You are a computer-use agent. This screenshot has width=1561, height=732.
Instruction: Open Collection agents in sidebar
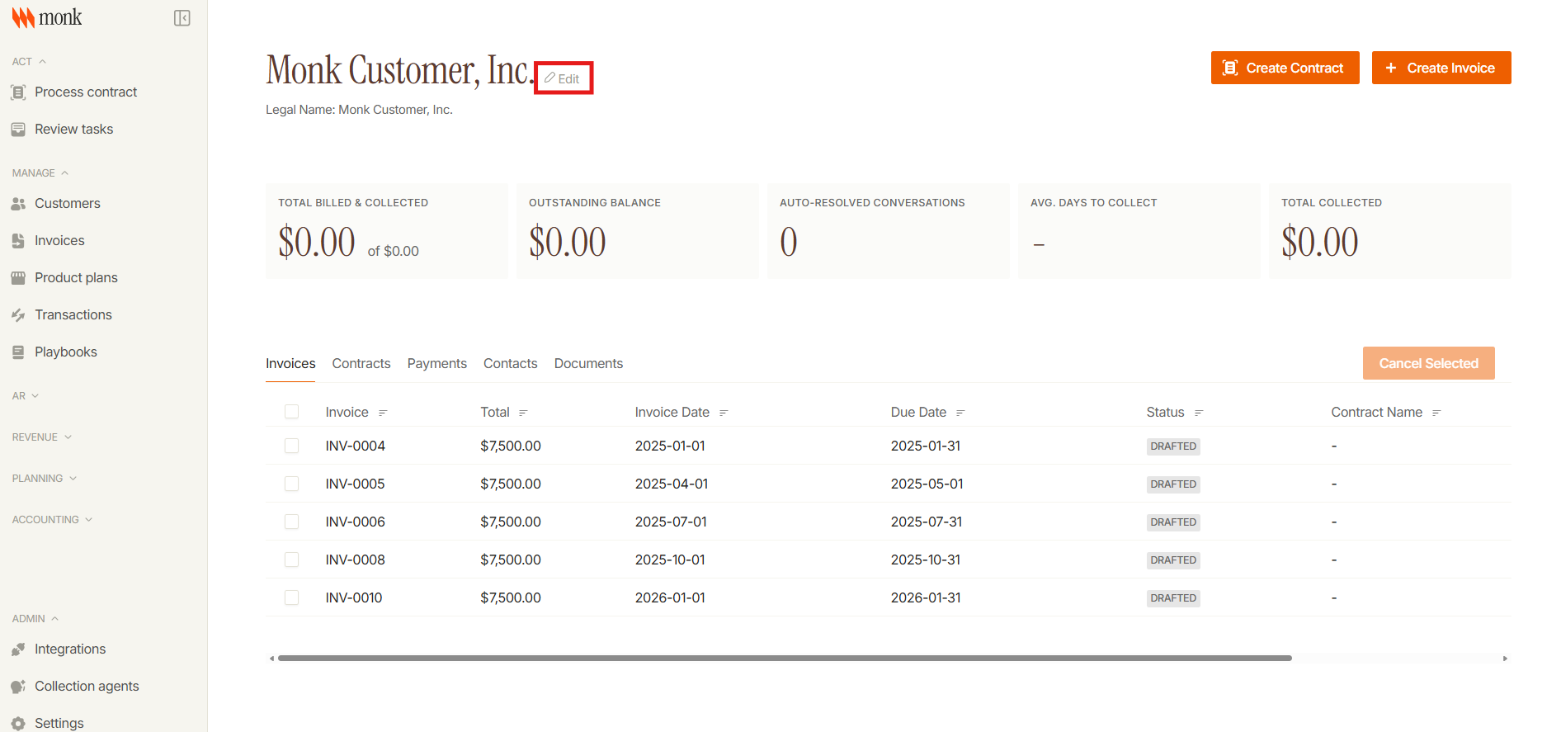pos(87,687)
